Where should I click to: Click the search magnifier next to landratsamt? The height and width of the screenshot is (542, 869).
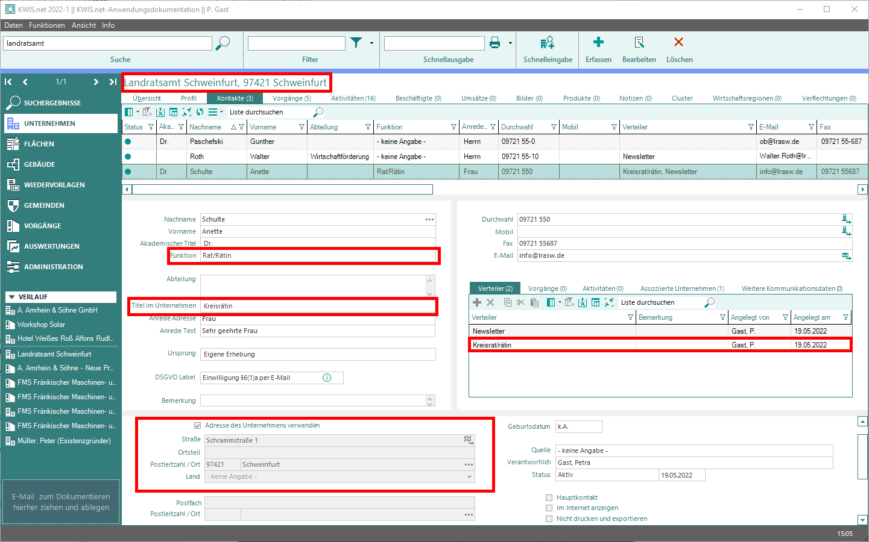223,43
